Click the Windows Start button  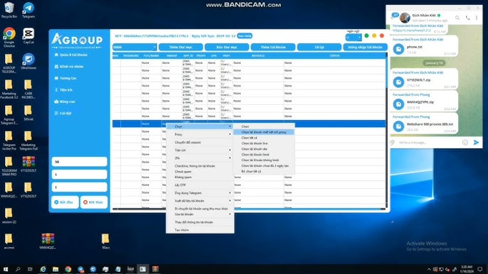(x=5, y=269)
